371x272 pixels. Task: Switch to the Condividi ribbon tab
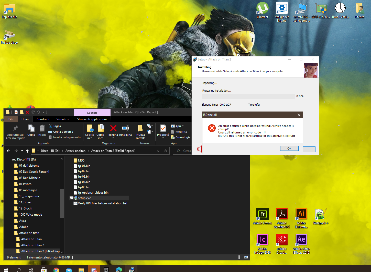[x=43, y=119]
